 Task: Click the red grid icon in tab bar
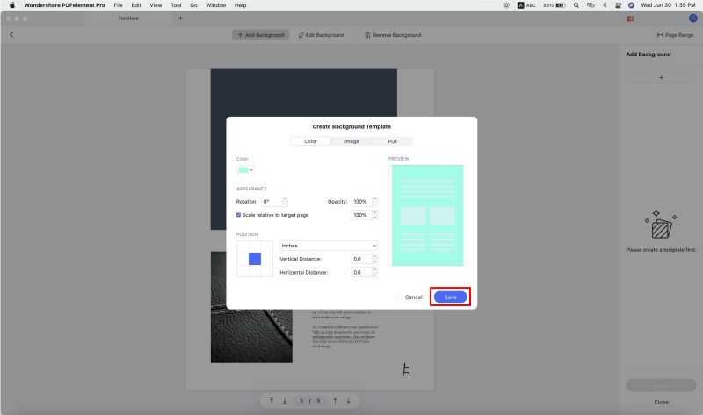click(630, 18)
